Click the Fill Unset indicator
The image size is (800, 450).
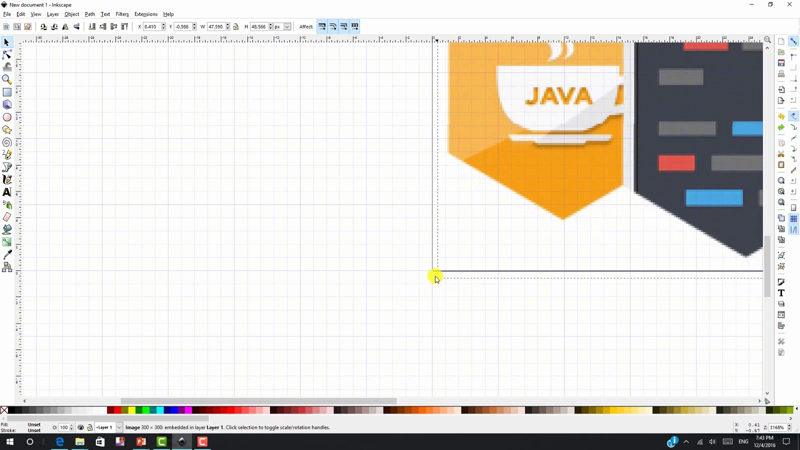pos(34,424)
